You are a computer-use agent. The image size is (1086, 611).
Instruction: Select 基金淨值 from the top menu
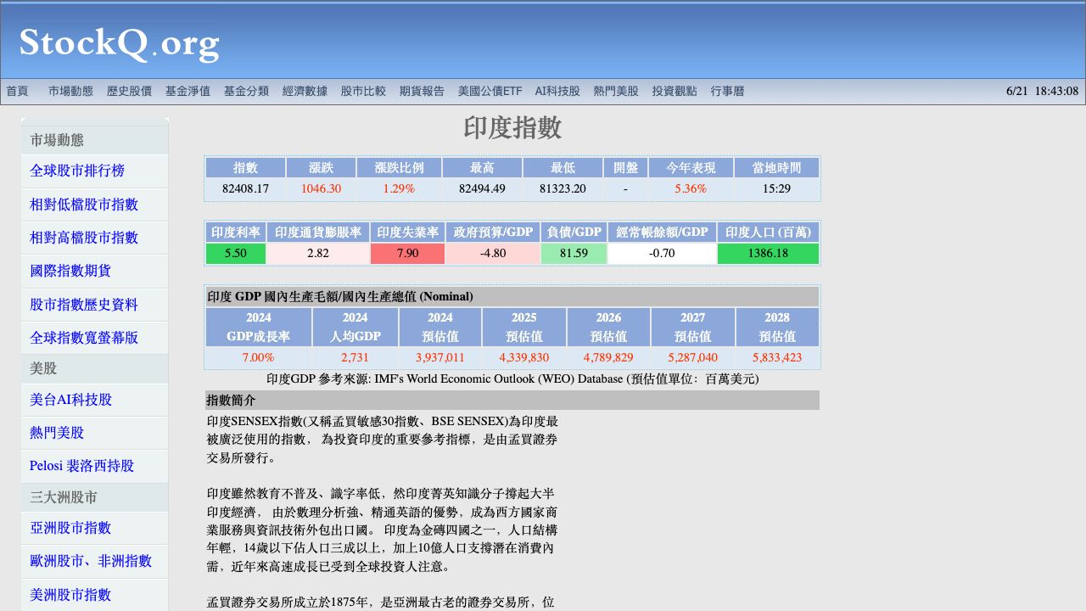188,92
